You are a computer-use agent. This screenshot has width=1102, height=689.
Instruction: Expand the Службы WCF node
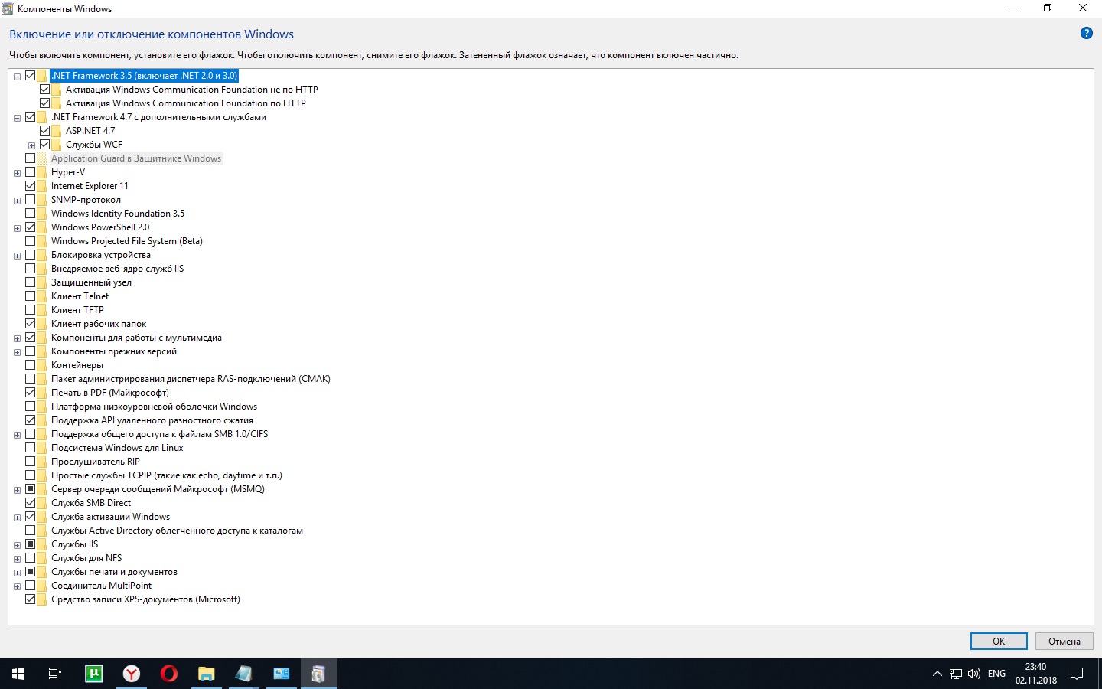point(31,145)
